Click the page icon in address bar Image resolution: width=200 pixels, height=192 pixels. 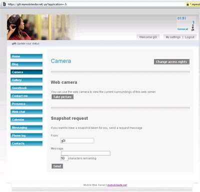pos(4,4)
